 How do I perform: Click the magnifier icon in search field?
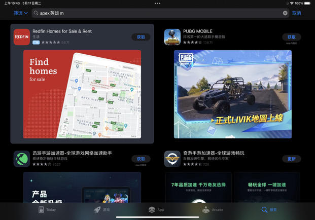pyautogui.click(x=36, y=13)
